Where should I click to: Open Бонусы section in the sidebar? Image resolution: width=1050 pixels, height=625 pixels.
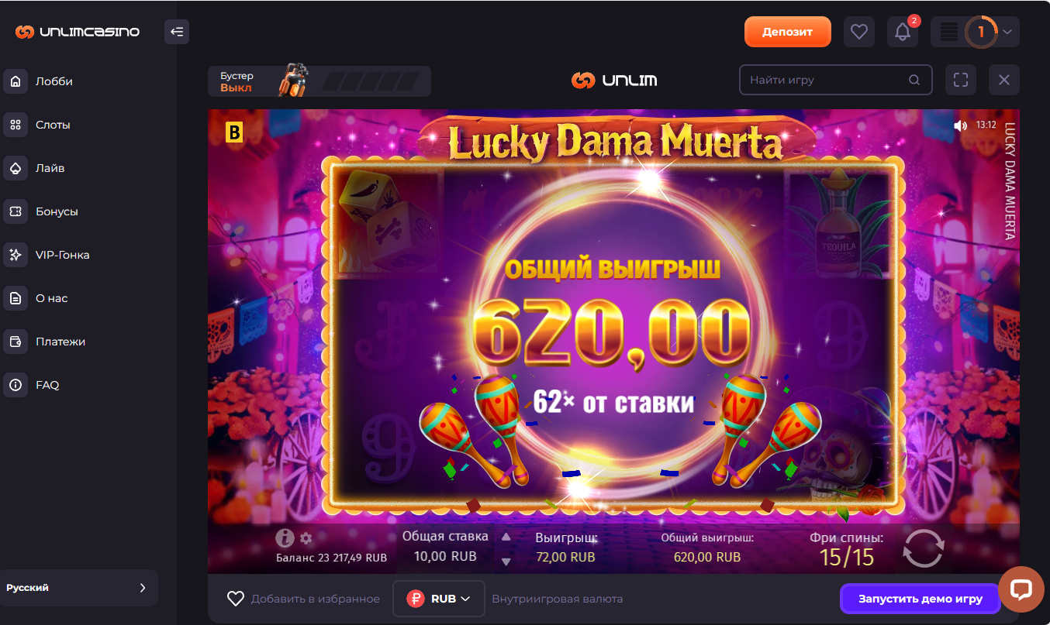pos(56,211)
